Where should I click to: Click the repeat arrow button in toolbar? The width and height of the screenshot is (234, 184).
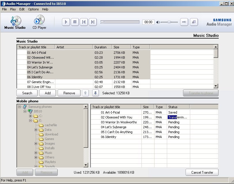point(184,22)
